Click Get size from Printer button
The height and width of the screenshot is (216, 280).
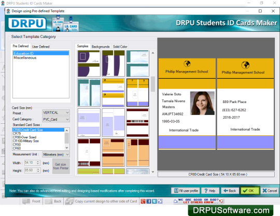coord(61,166)
